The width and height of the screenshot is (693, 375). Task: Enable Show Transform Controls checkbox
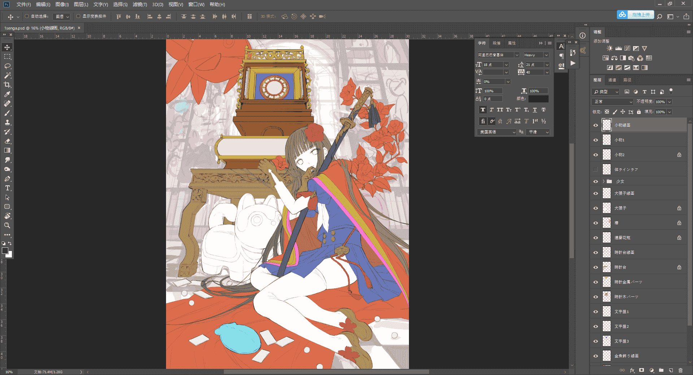(78, 16)
